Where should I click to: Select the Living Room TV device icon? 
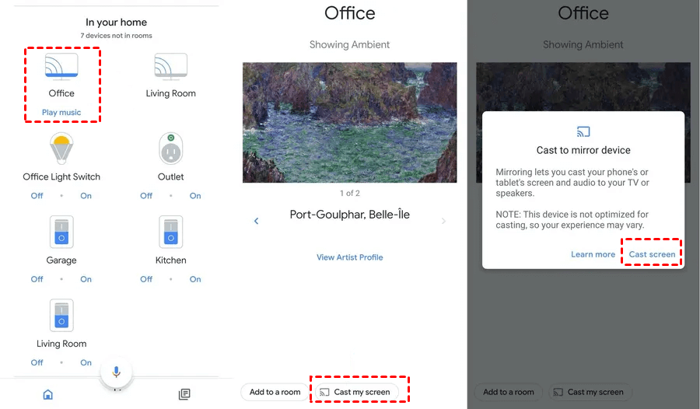tap(170, 66)
